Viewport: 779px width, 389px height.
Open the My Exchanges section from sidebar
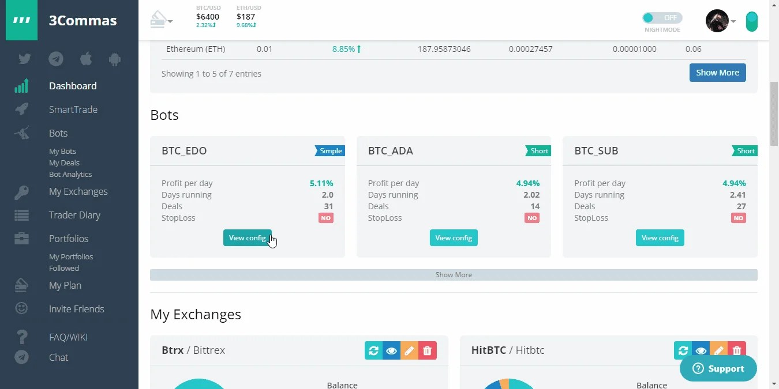(77, 191)
